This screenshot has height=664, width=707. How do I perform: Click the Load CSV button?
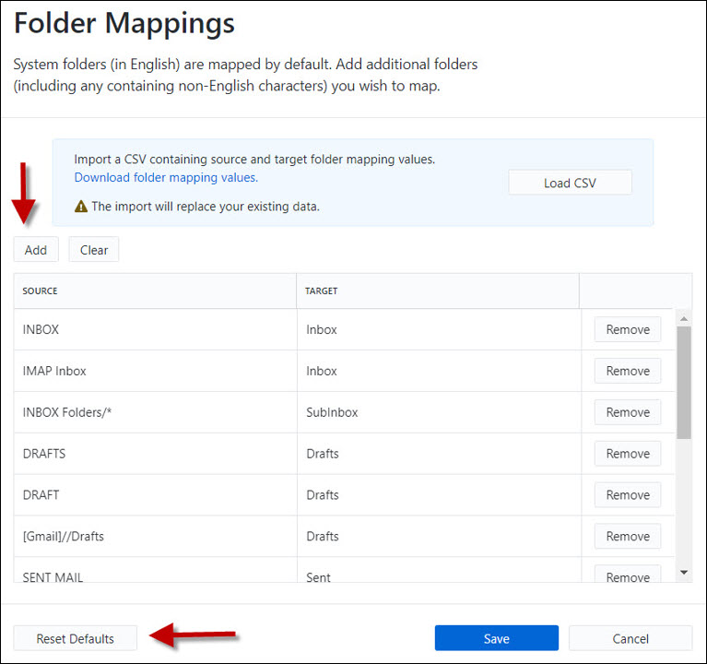pos(570,183)
